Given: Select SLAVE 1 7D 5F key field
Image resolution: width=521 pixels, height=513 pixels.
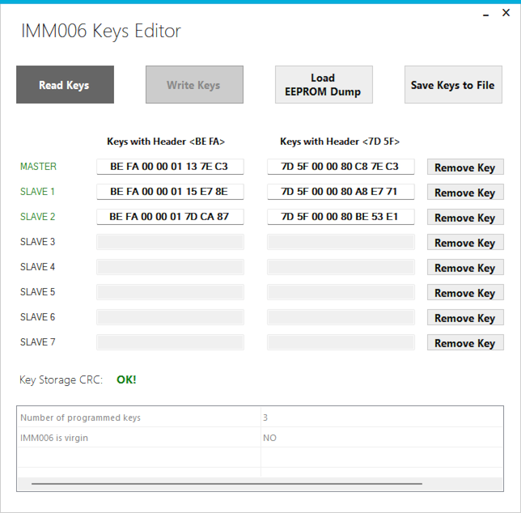Looking at the screenshot, I should (x=341, y=192).
